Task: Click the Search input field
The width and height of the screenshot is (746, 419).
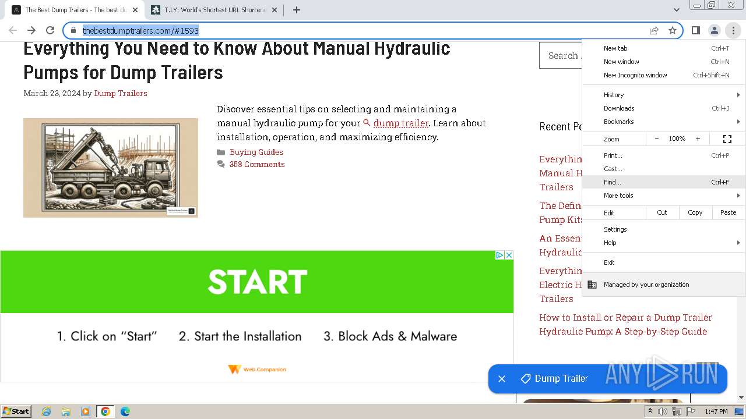Action: 561,56
